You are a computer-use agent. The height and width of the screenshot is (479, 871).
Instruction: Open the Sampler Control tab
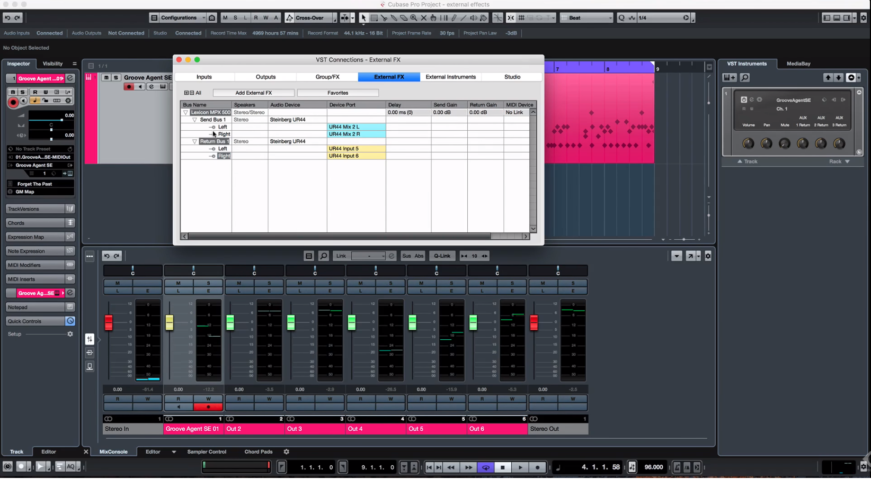(207, 453)
